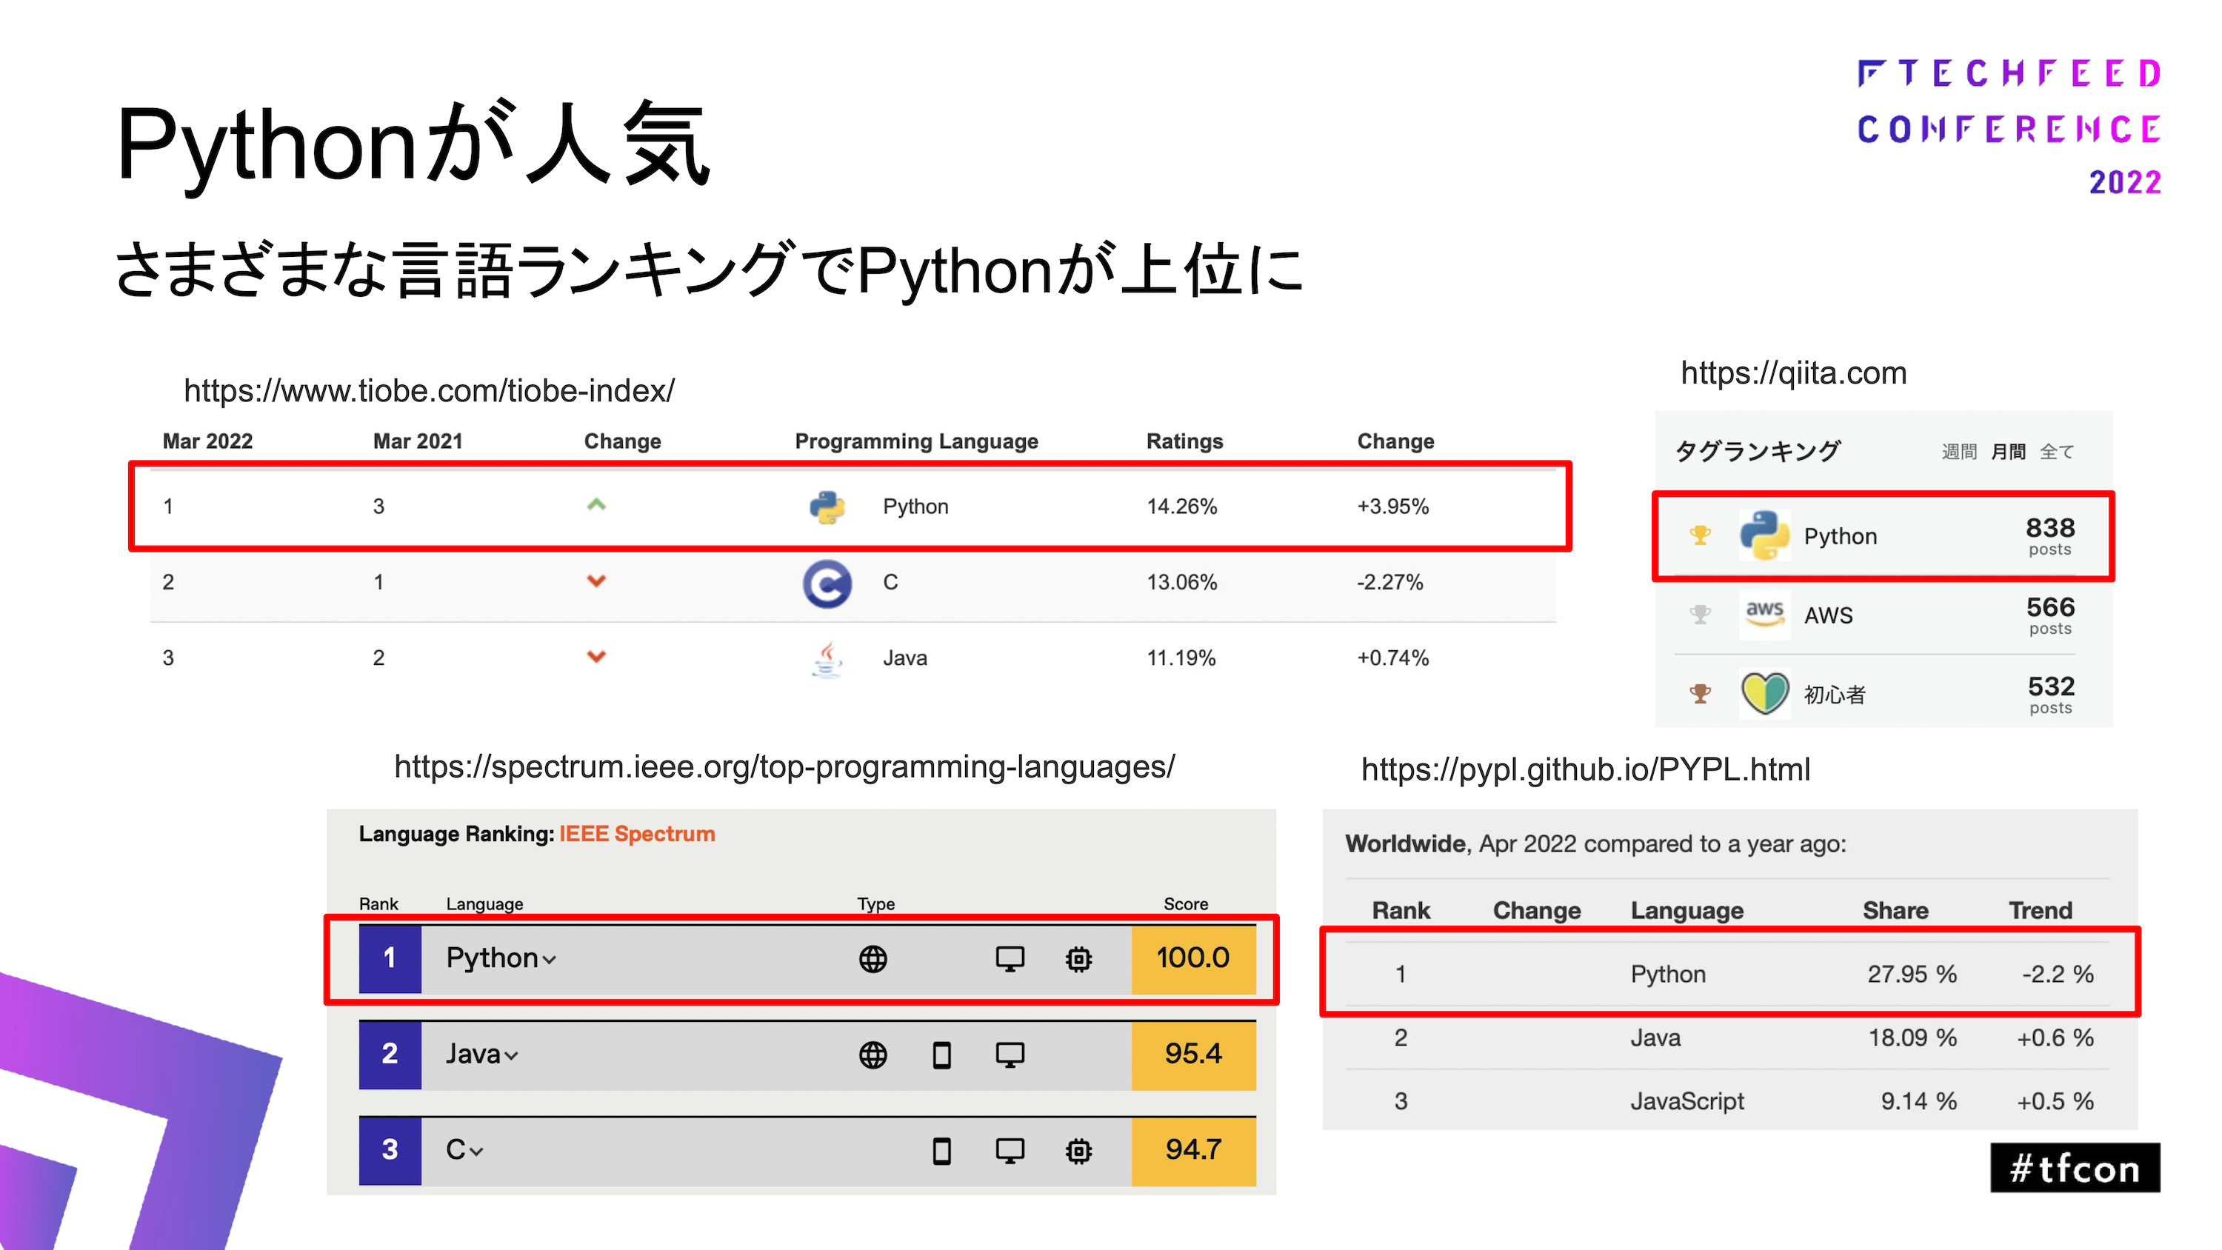This screenshot has height=1250, width=2222.
Task: Click silver trophy beside AWS tag
Action: (1700, 614)
